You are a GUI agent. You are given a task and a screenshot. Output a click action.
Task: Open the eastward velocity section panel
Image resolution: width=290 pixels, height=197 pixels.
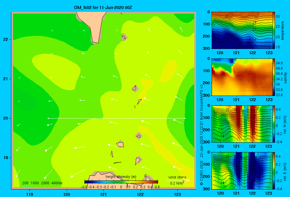coord(242,171)
